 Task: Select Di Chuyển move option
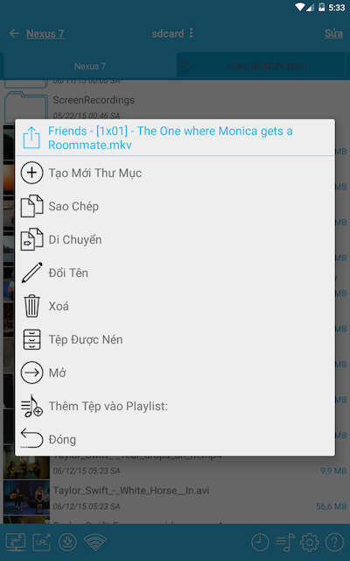[x=175, y=239]
